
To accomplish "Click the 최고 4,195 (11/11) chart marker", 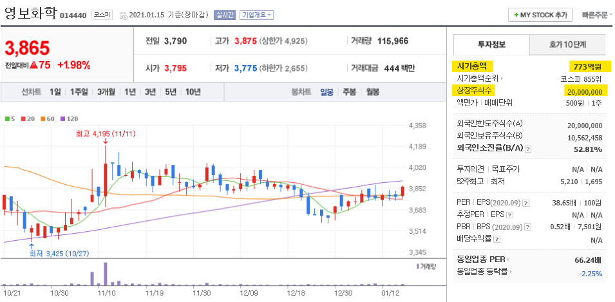I will tap(106, 134).
